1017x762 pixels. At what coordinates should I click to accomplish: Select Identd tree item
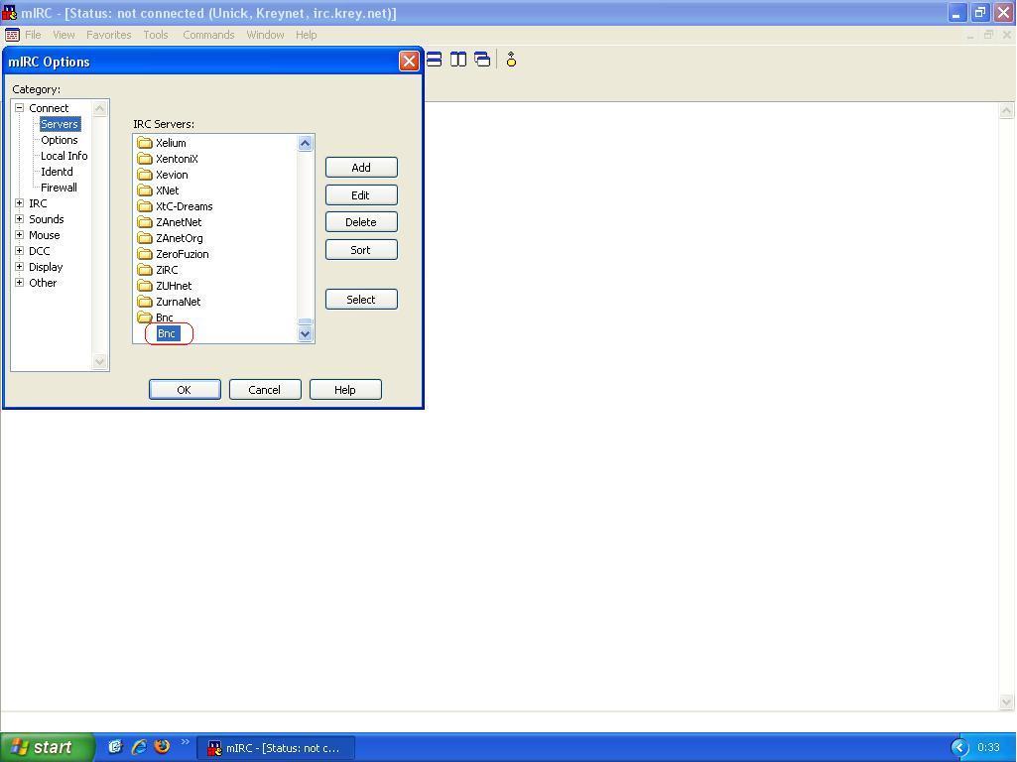[57, 172]
